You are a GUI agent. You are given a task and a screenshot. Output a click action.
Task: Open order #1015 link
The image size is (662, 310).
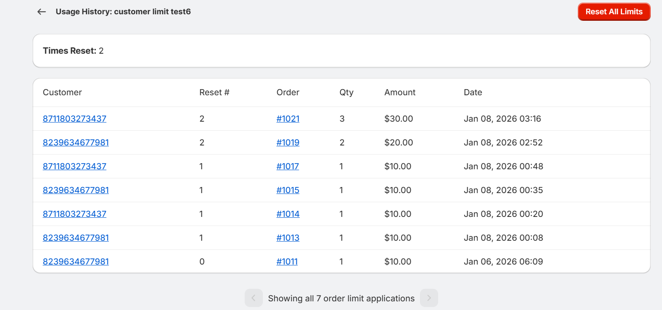click(x=288, y=190)
